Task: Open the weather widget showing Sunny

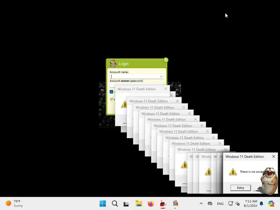Action: pyautogui.click(x=14, y=203)
